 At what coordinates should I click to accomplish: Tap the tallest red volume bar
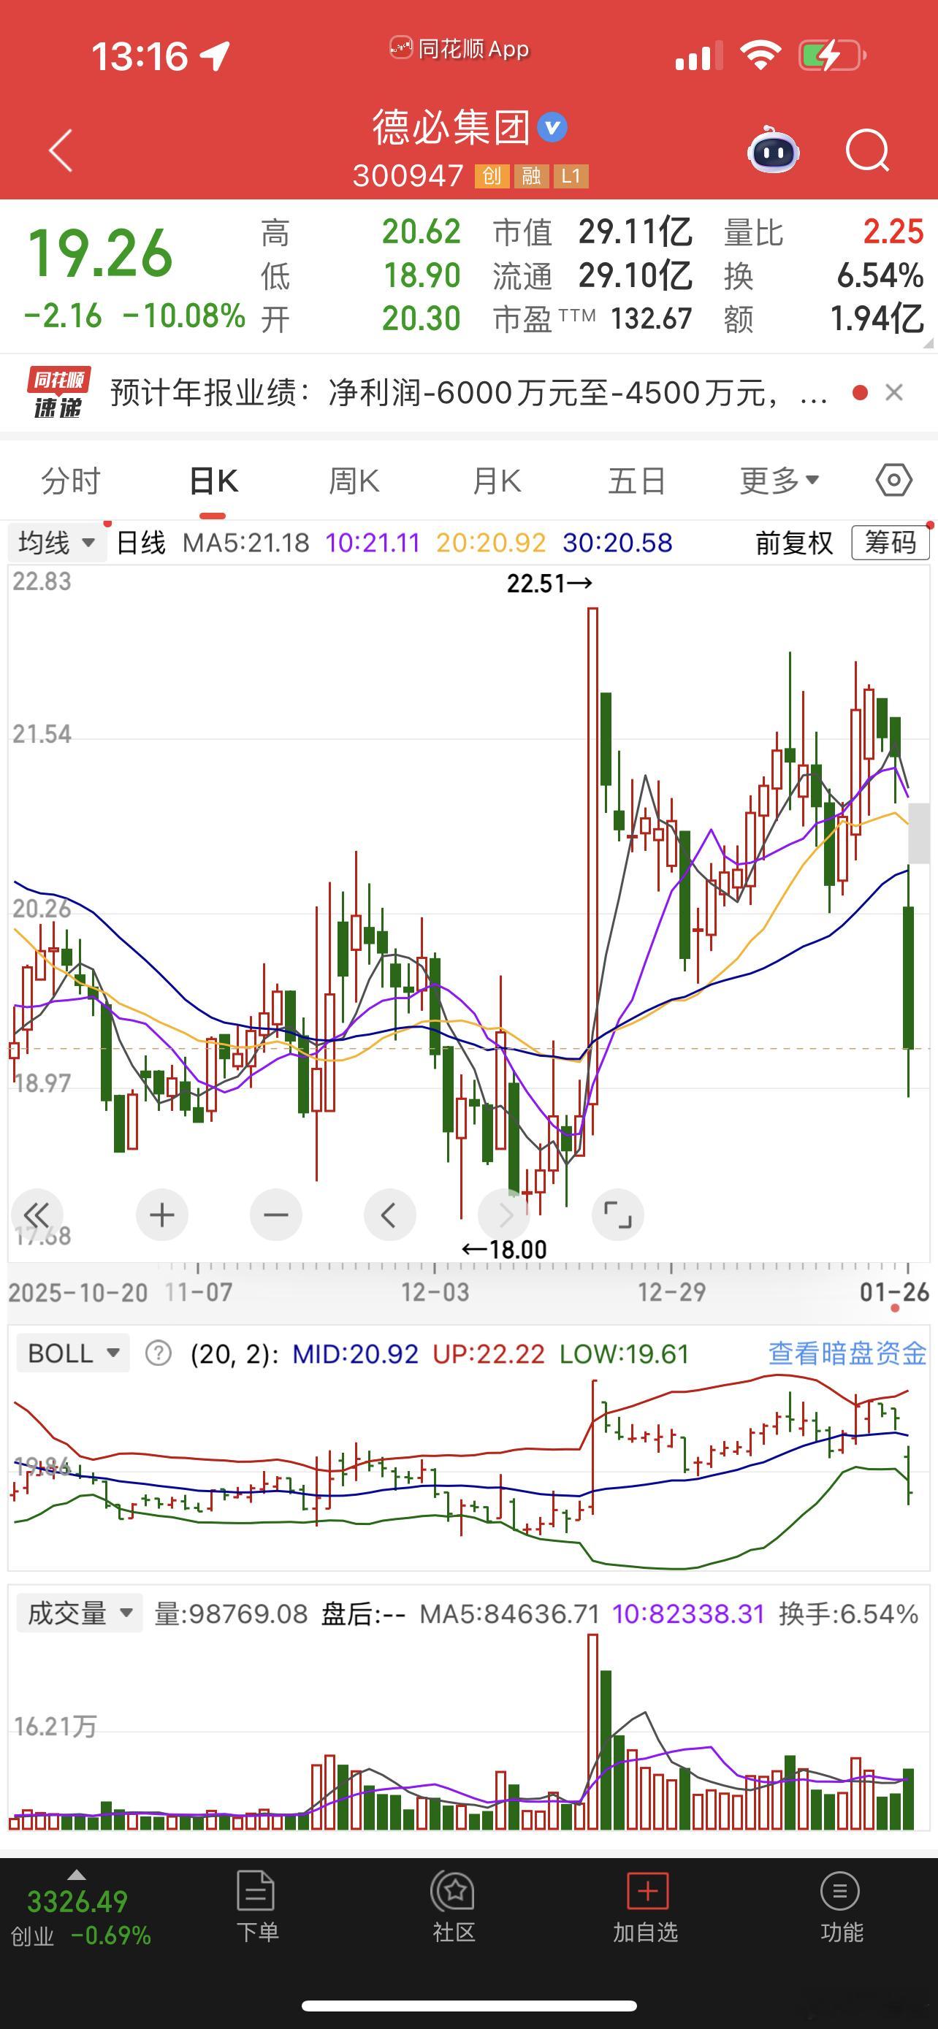tap(592, 1732)
